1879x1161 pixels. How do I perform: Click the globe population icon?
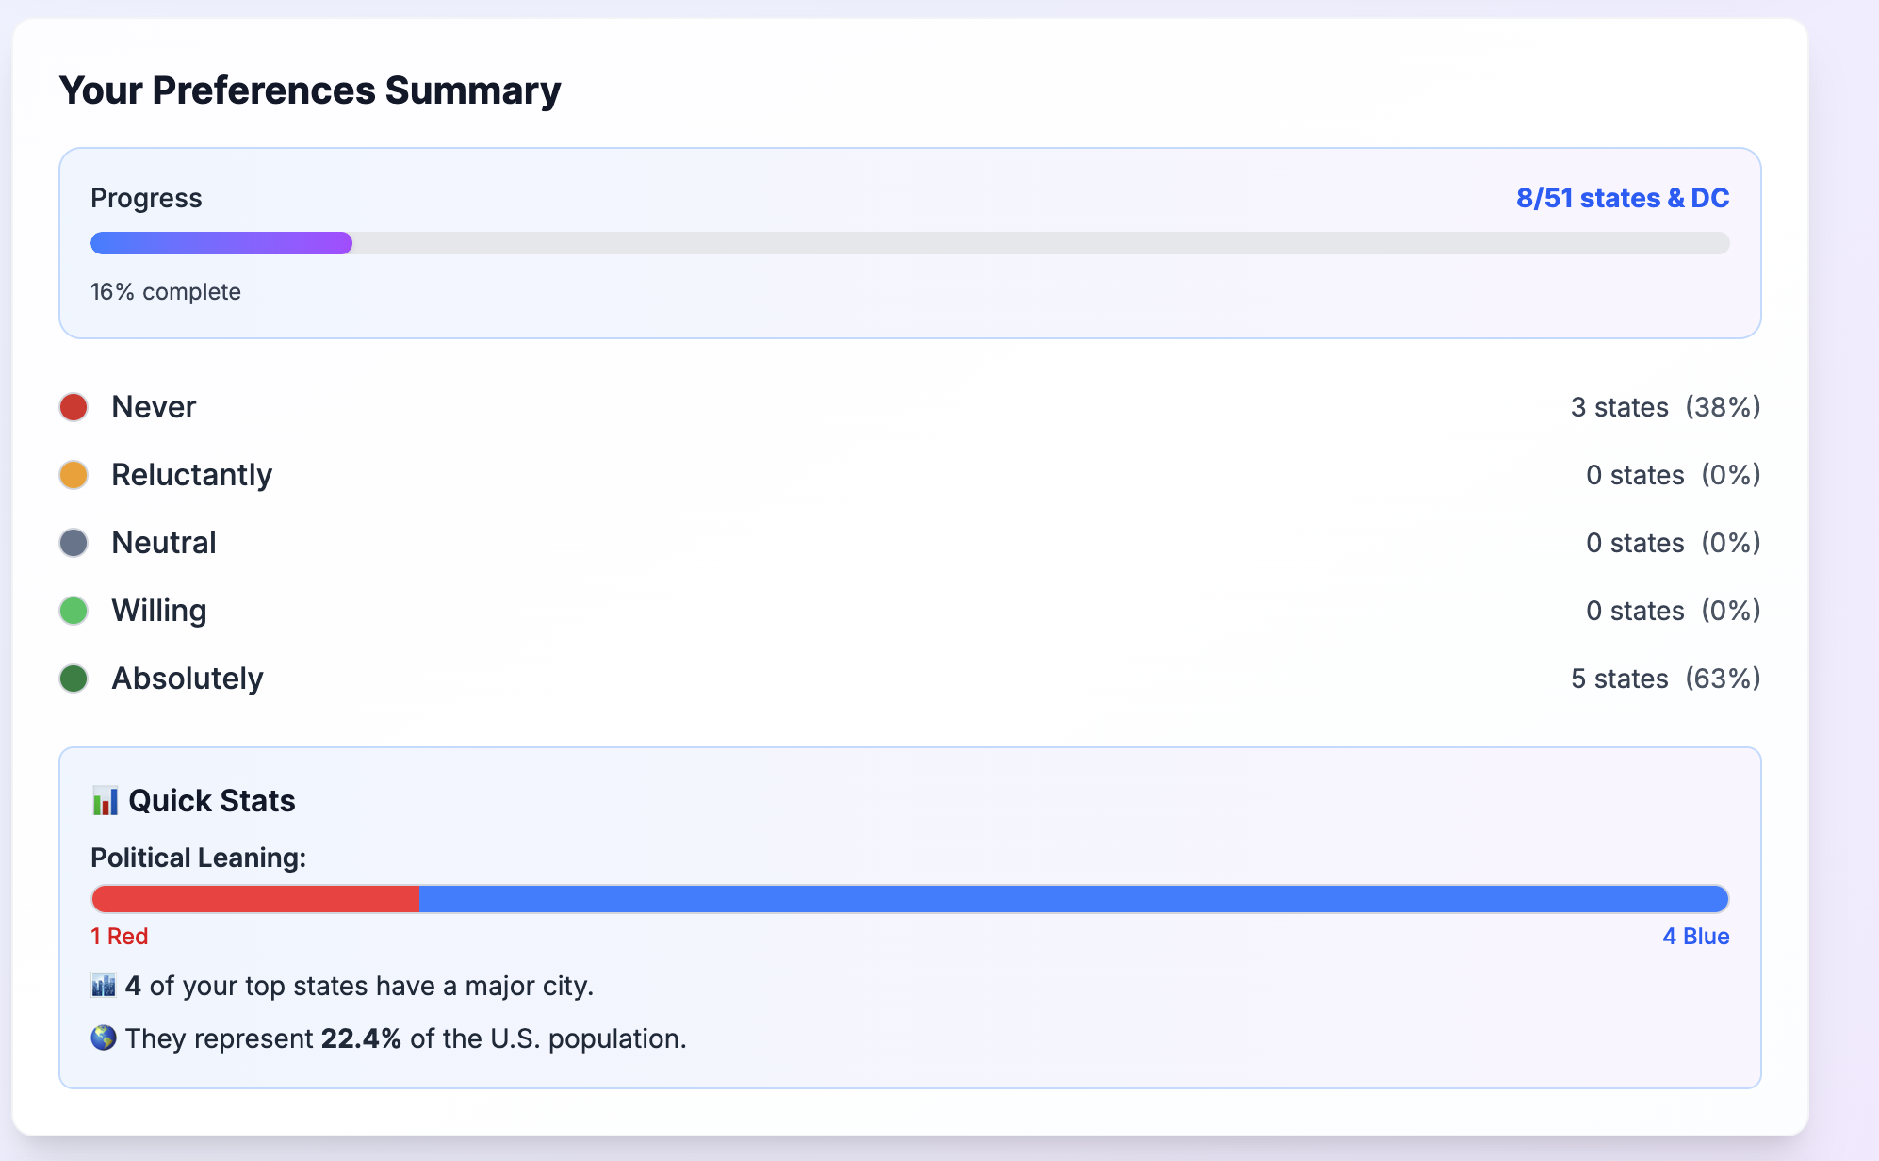[104, 1038]
